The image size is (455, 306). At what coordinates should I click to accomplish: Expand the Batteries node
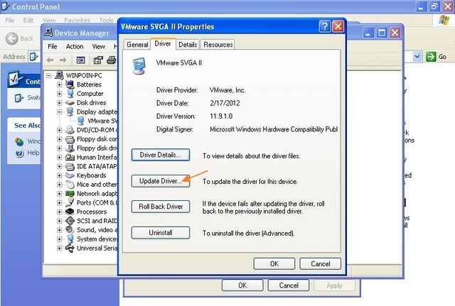click(60, 84)
